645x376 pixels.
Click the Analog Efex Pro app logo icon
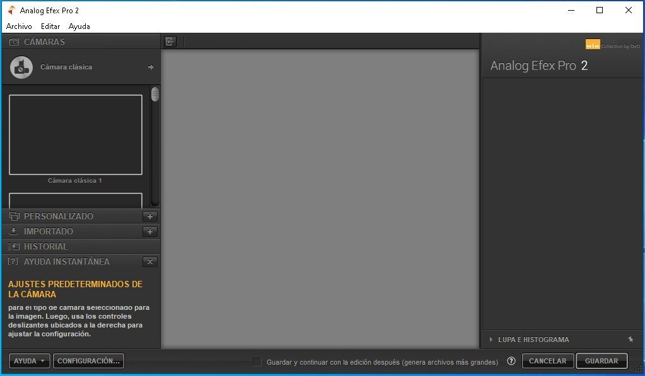[x=11, y=10]
